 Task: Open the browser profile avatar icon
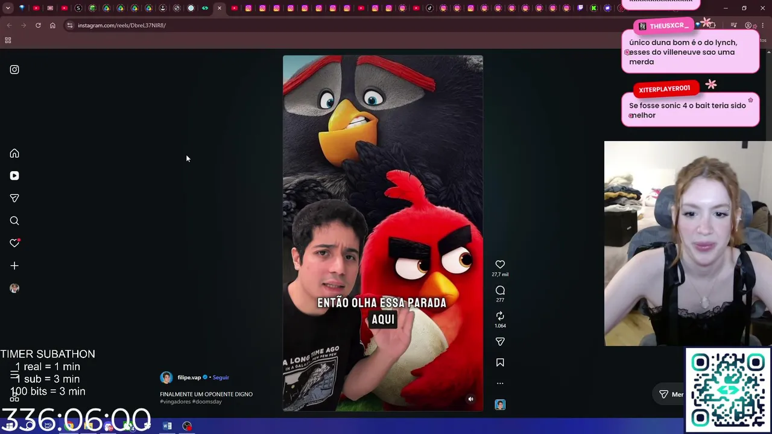[748, 25]
